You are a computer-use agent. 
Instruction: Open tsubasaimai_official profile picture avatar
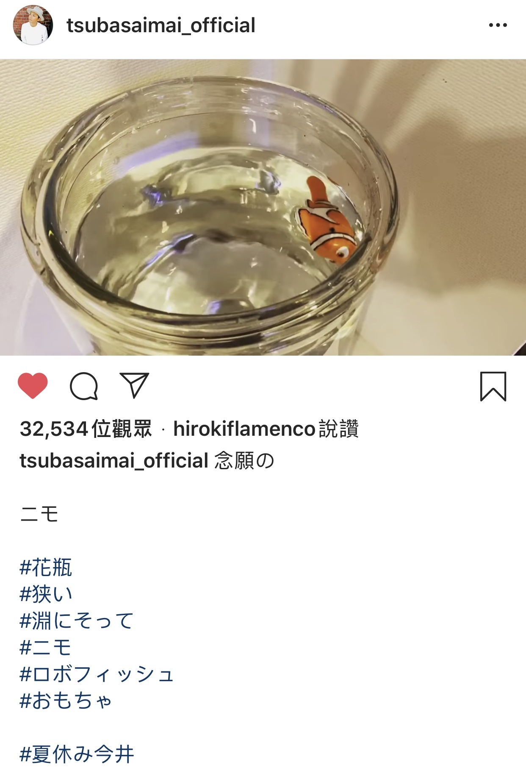pos(33,25)
